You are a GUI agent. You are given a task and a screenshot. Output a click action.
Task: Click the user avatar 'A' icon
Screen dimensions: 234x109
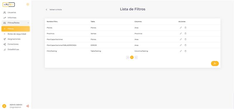pyautogui.click(x=4, y=106)
